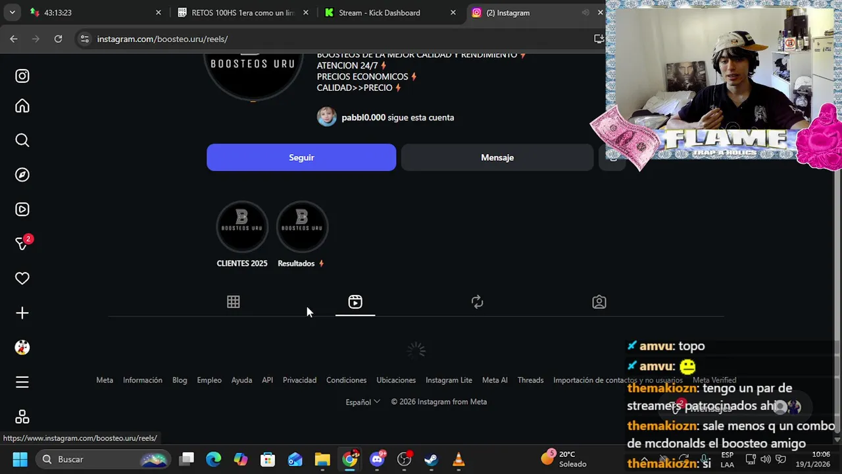Open the Ayuda footer link
The image size is (842, 474).
(x=241, y=380)
